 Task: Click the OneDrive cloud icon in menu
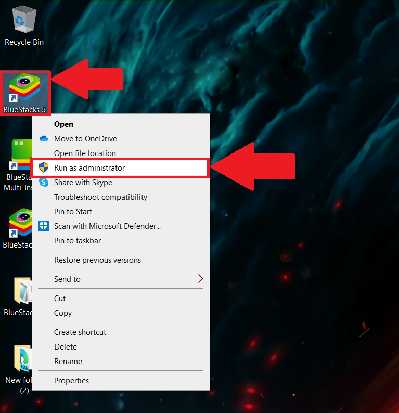[44, 138]
